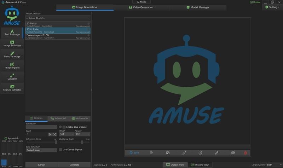
Task: Open the Model Manager tab
Action: (198, 7)
